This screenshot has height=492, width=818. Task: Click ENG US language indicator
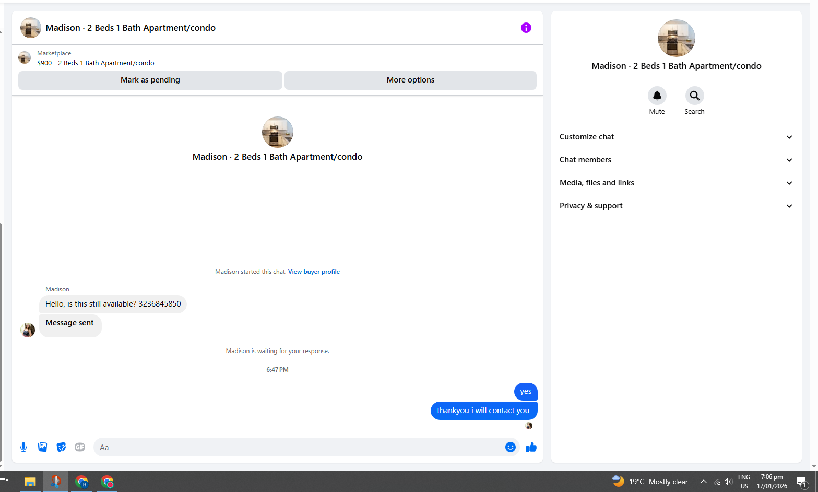[x=744, y=482]
